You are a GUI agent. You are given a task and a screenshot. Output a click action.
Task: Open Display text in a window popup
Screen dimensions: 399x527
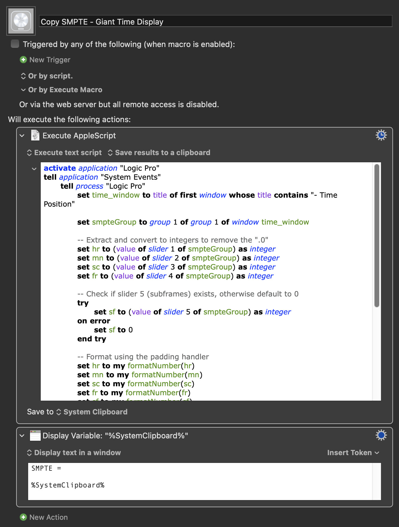pos(74,453)
